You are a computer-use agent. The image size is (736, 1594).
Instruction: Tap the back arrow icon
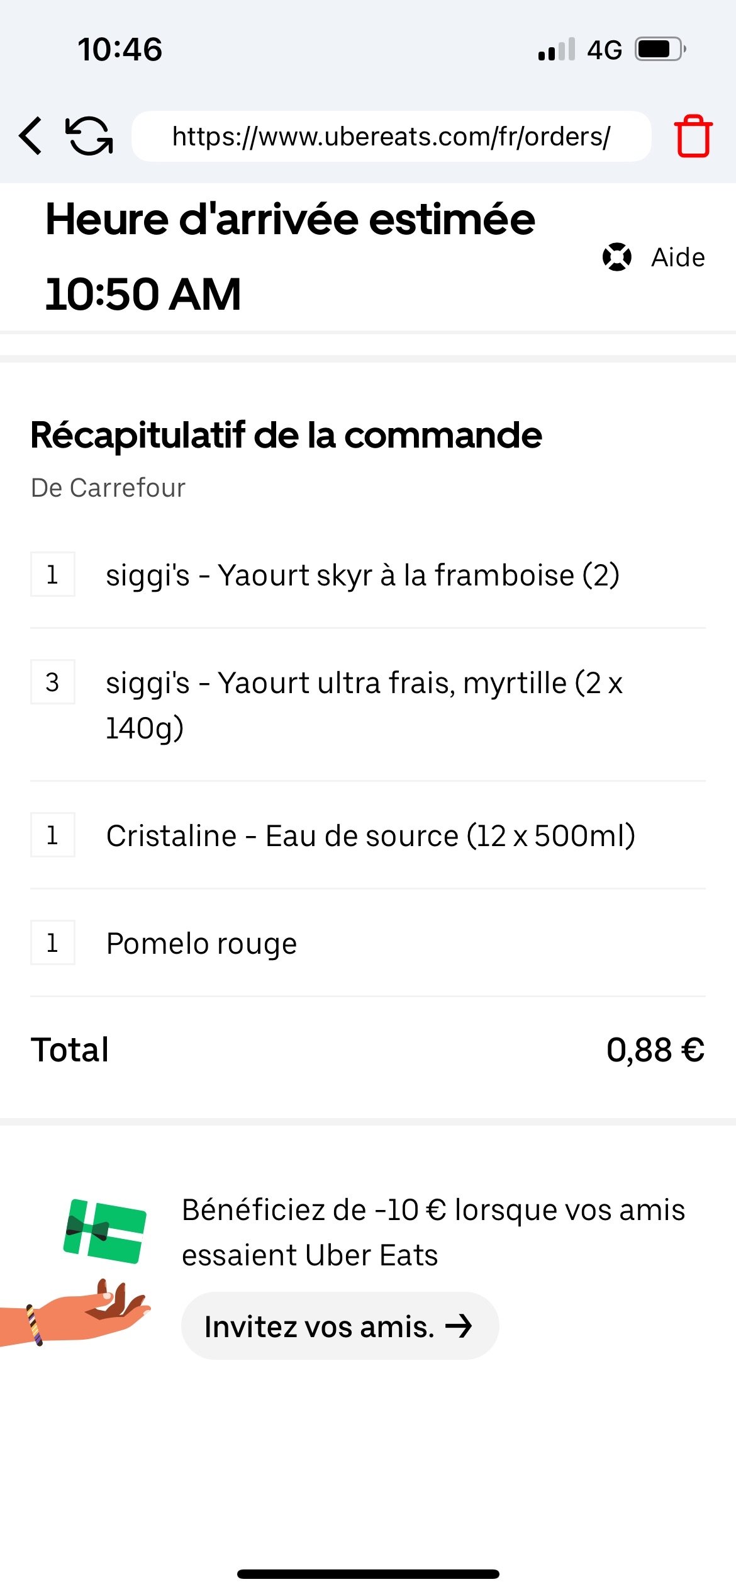point(31,135)
